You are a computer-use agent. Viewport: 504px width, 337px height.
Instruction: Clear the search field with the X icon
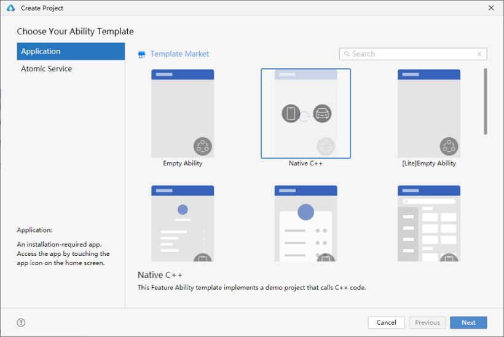coord(479,54)
